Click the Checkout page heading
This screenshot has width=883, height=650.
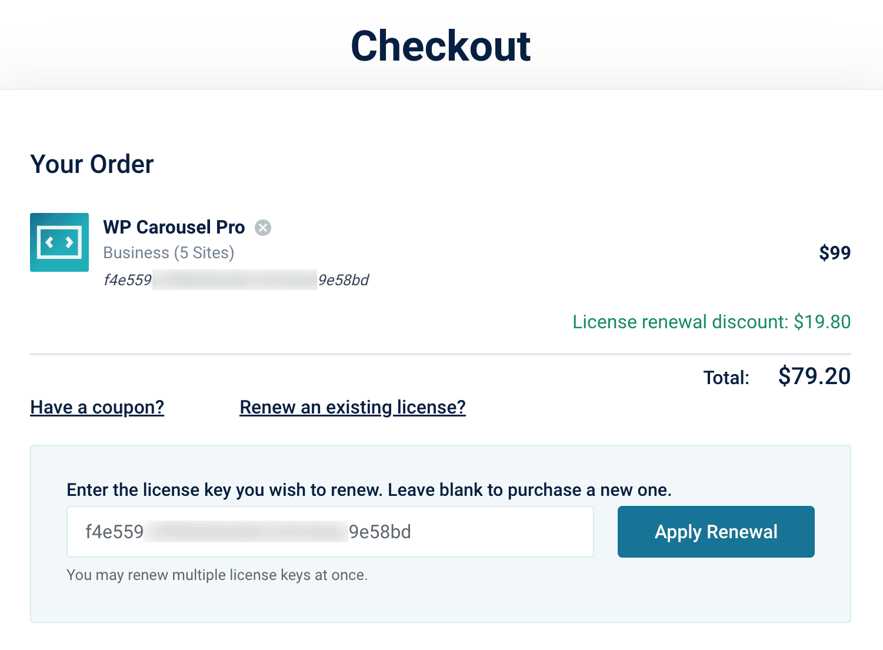pyautogui.click(x=441, y=46)
